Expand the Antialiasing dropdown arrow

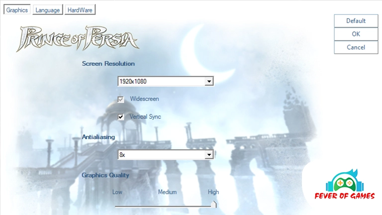point(209,155)
